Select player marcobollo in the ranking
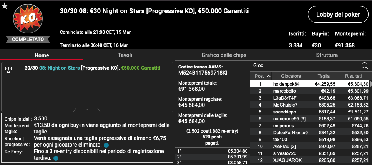 click(310, 91)
